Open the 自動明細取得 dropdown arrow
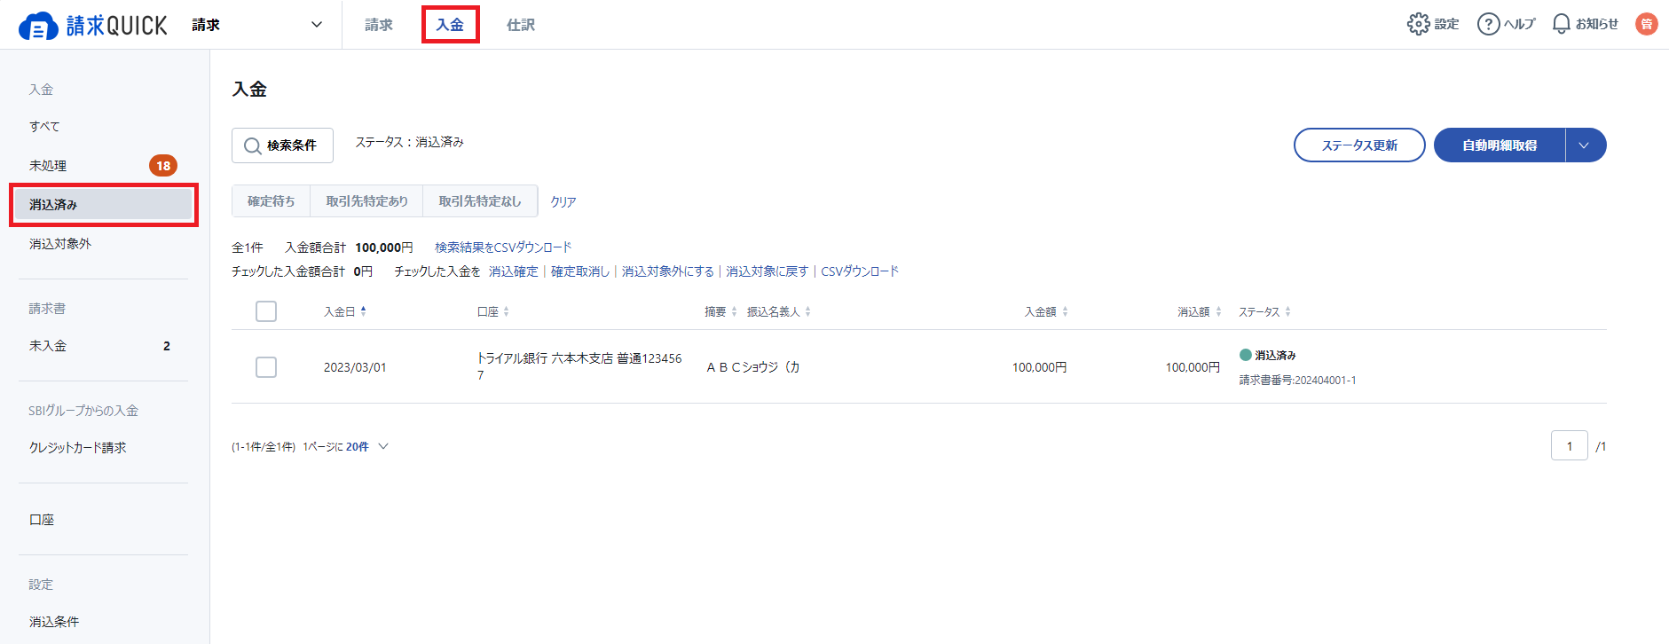 [1585, 145]
